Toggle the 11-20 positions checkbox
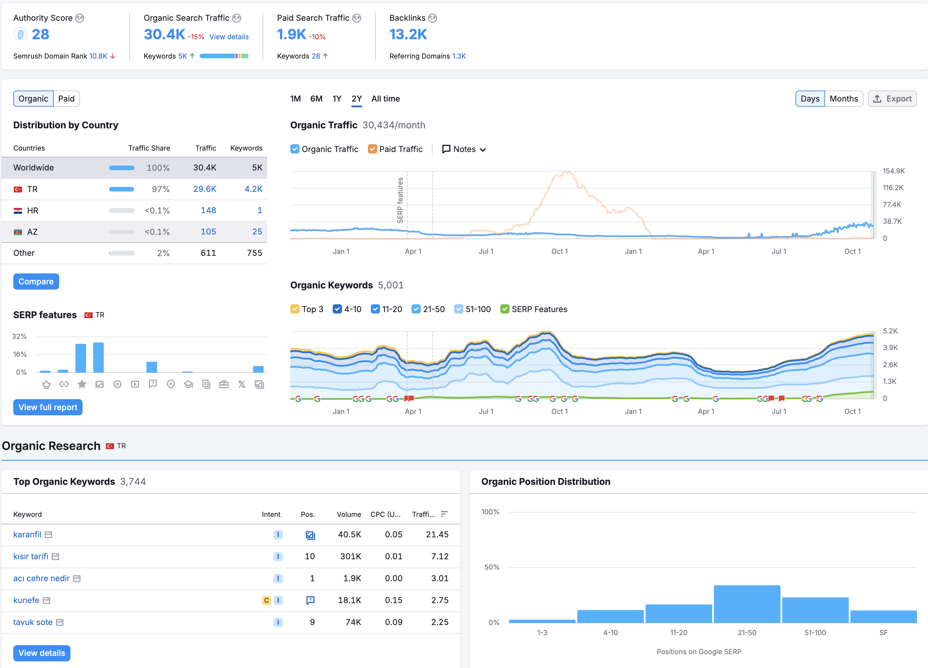Viewport: 928px width, 668px height. pyautogui.click(x=375, y=309)
